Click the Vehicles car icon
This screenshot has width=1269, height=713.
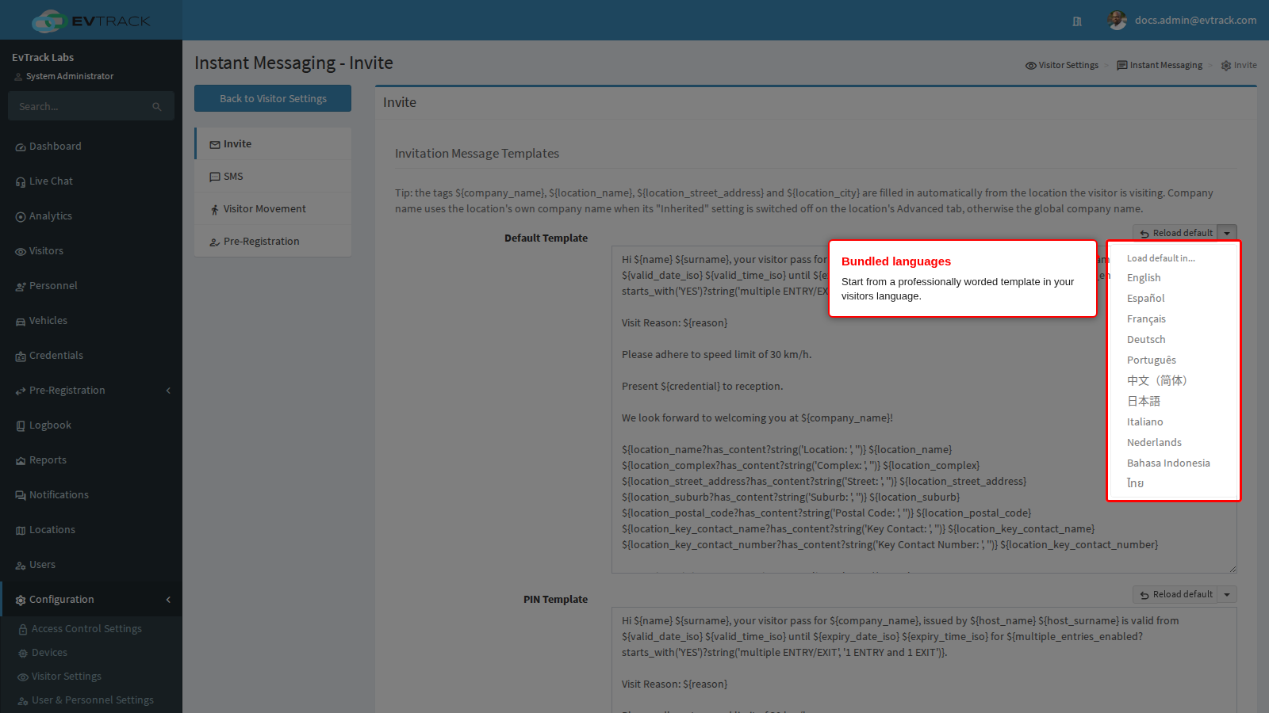(x=21, y=321)
